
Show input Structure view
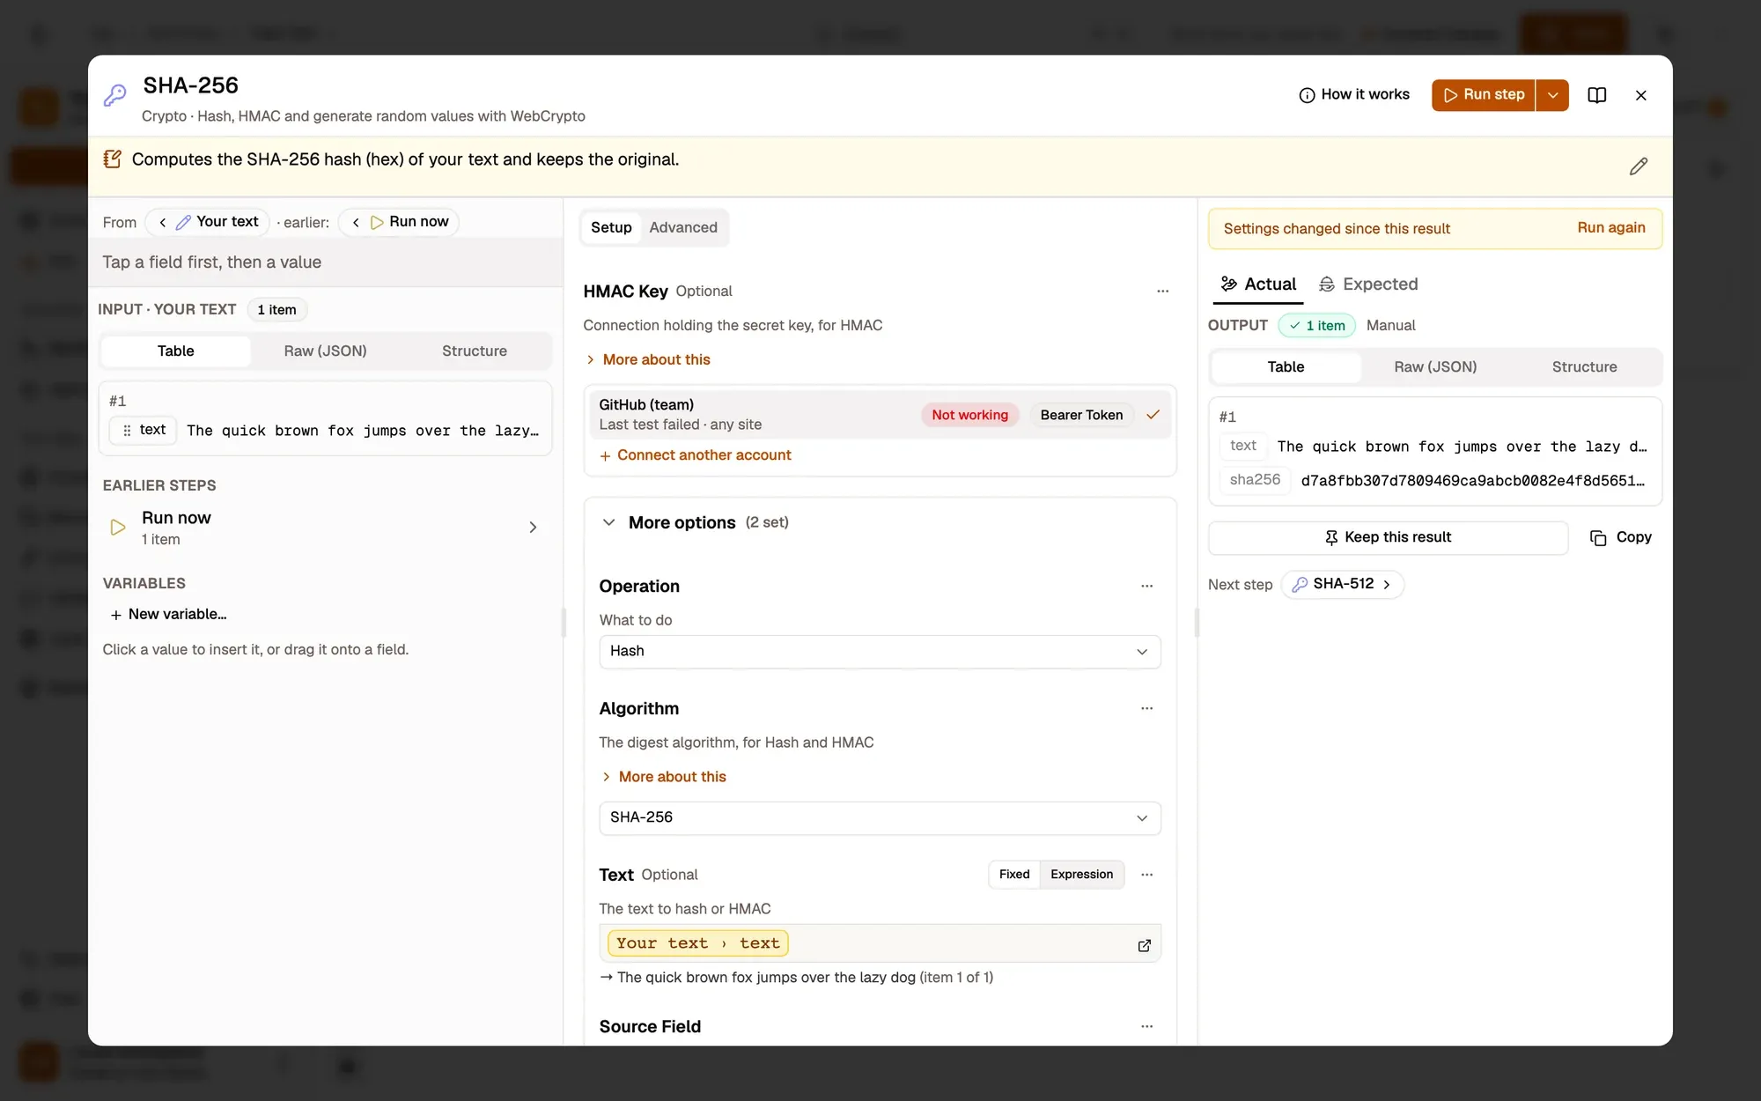click(474, 351)
